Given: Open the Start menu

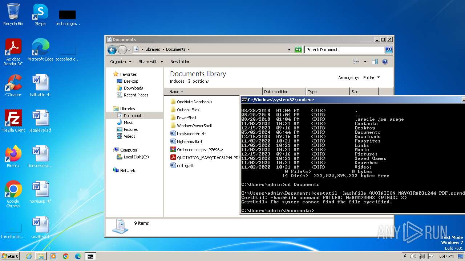Looking at the screenshot, I should click(x=10, y=256).
